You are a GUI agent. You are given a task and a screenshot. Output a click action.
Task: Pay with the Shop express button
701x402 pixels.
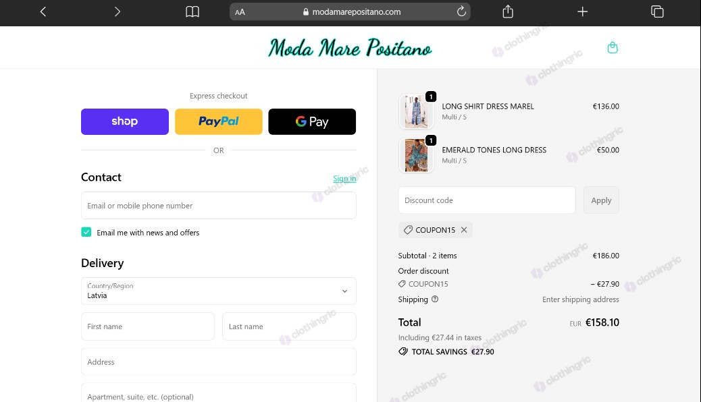pos(125,121)
